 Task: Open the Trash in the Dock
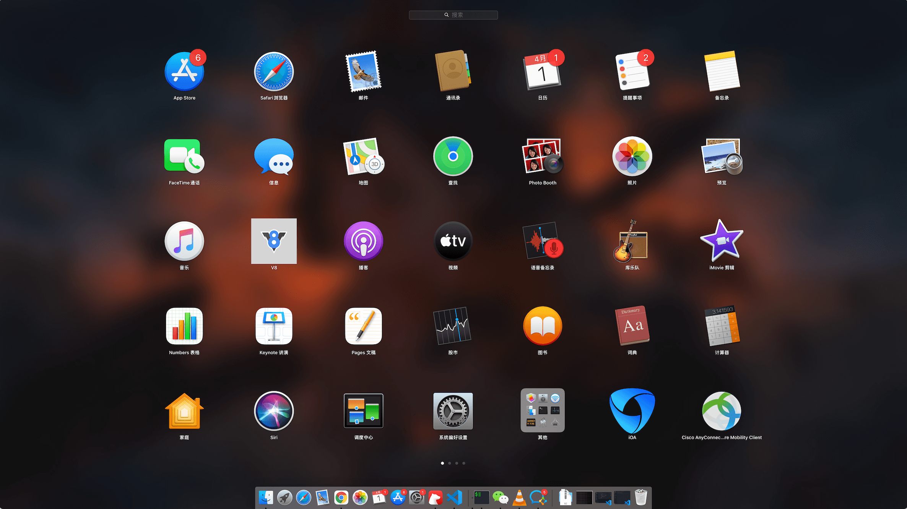641,498
